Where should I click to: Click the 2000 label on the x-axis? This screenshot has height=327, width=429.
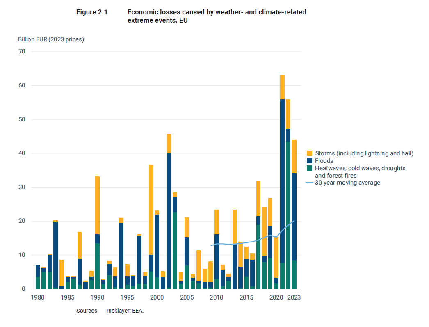[157, 297]
